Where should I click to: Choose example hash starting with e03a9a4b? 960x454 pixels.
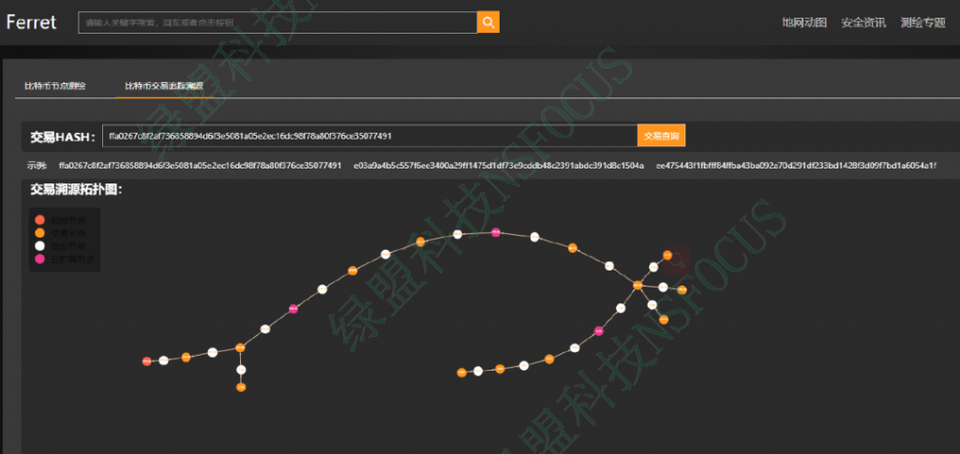pyautogui.click(x=499, y=166)
